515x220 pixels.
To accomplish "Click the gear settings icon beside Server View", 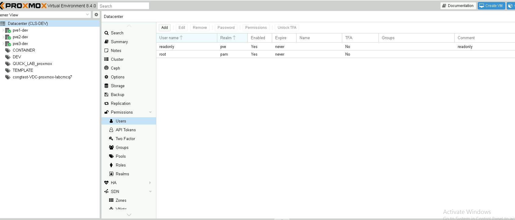I will tap(96, 15).
